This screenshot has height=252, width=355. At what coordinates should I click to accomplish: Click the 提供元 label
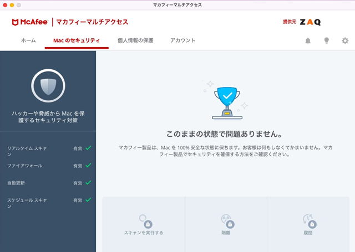coord(290,22)
